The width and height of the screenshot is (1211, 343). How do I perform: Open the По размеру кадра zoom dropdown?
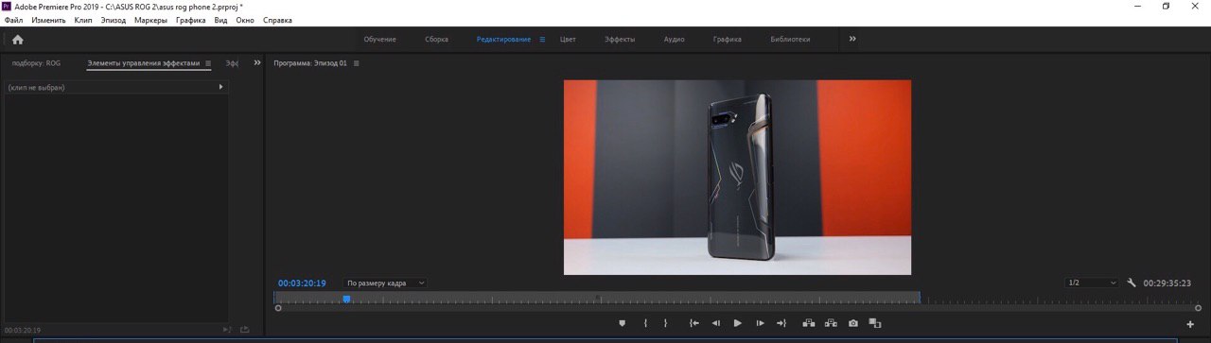click(x=385, y=283)
